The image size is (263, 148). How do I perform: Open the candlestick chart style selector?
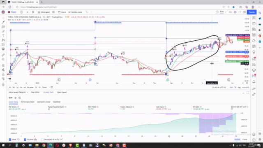click(33, 12)
